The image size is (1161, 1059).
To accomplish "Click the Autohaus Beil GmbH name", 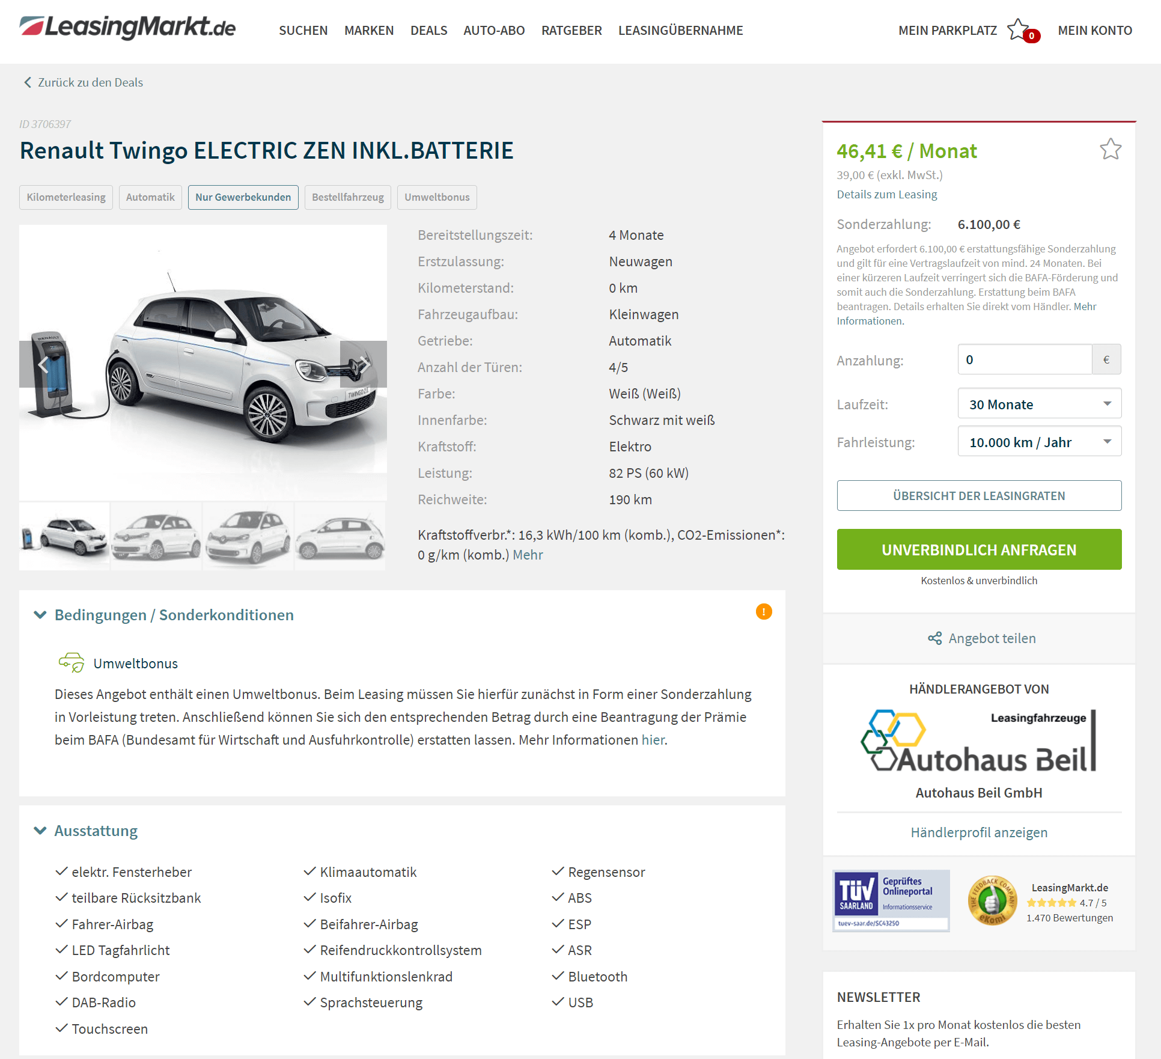I will pos(979,793).
